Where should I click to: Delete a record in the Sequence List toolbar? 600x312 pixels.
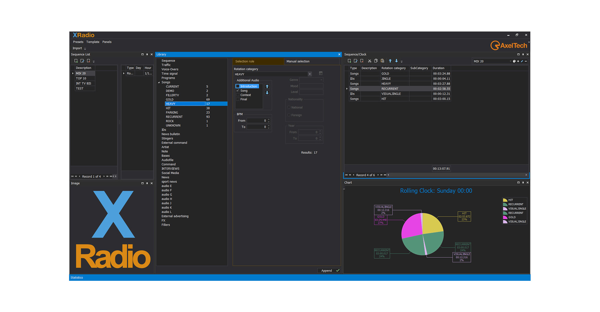88,61
